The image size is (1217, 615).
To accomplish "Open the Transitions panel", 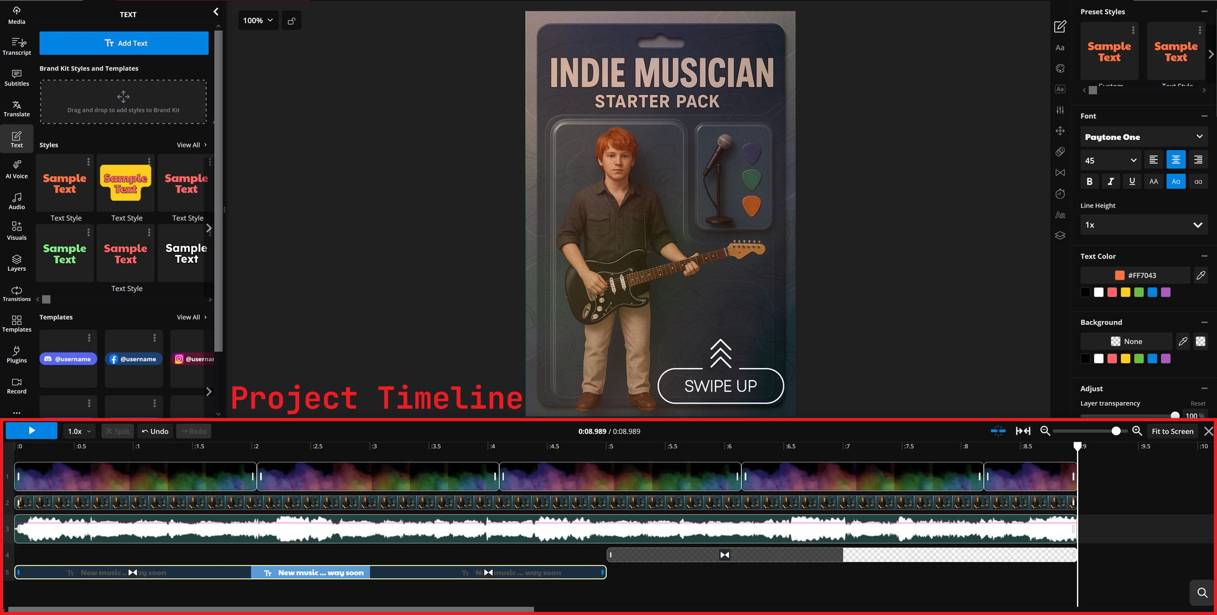I will [16, 293].
